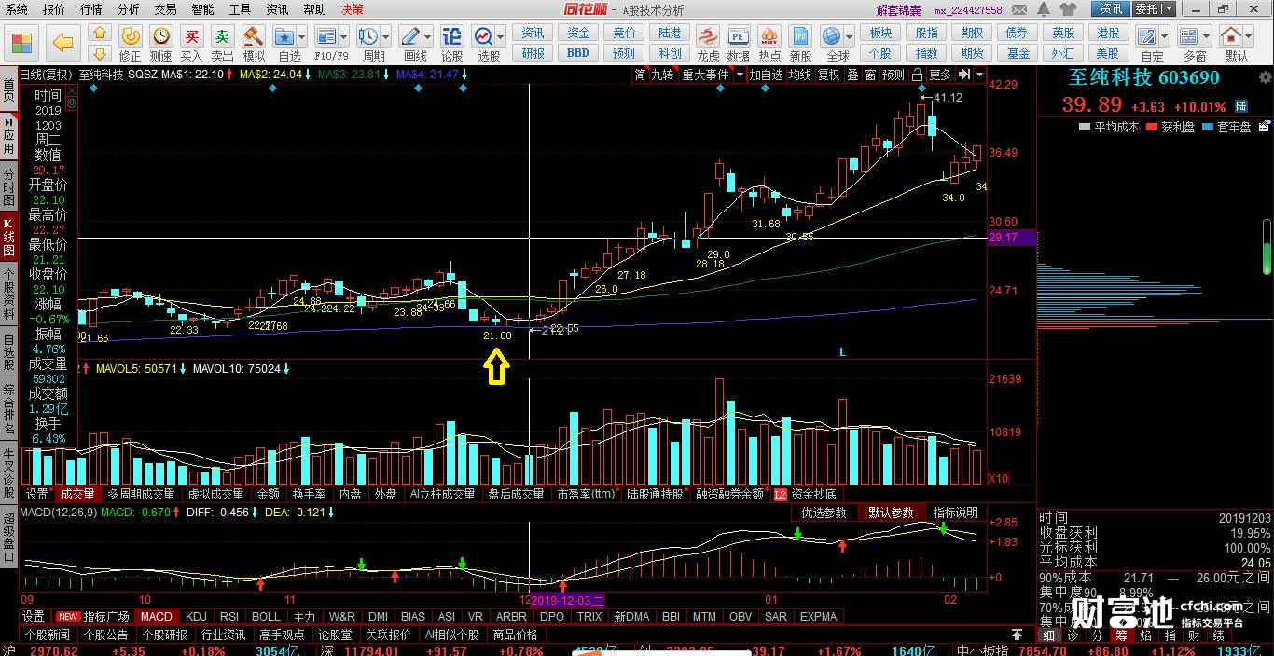Expand the 周期 period dropdown arrow

click(x=385, y=37)
